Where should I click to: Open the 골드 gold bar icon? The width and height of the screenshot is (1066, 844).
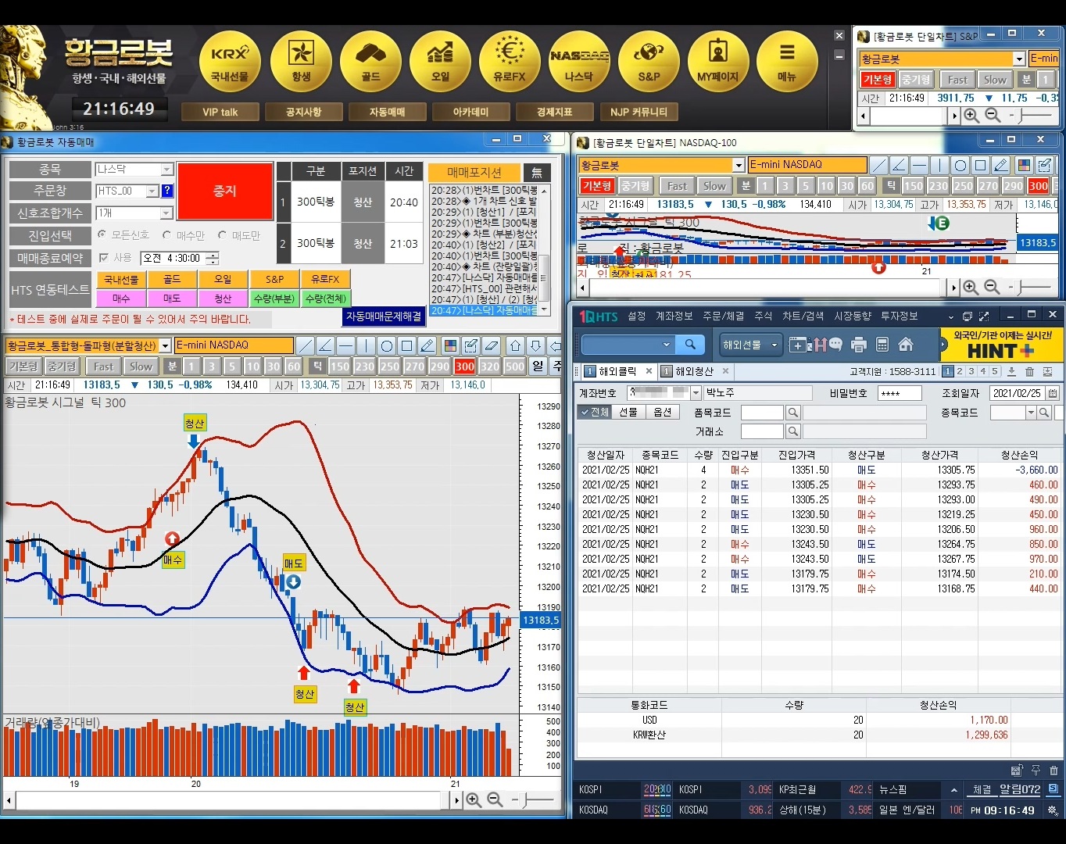[x=370, y=62]
